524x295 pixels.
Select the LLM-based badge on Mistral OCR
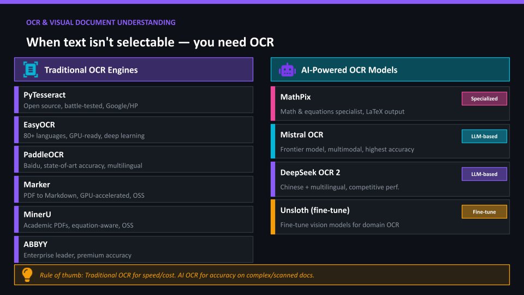click(484, 137)
